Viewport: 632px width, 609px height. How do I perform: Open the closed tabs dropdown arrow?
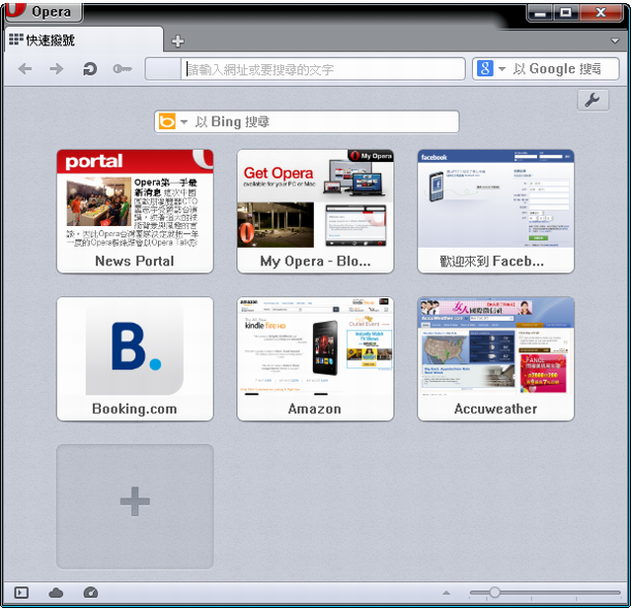tap(615, 40)
